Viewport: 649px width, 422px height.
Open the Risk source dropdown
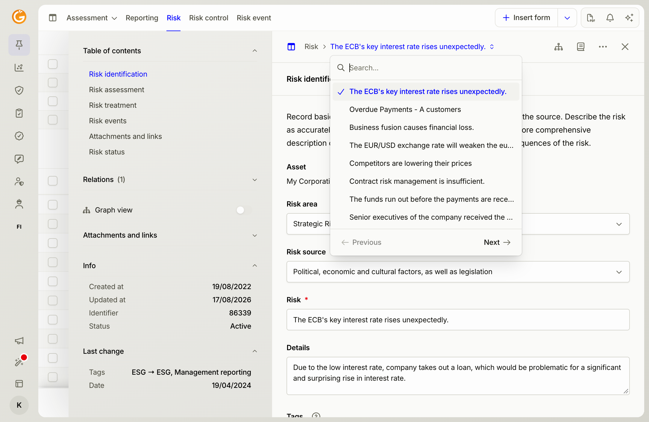(x=458, y=272)
